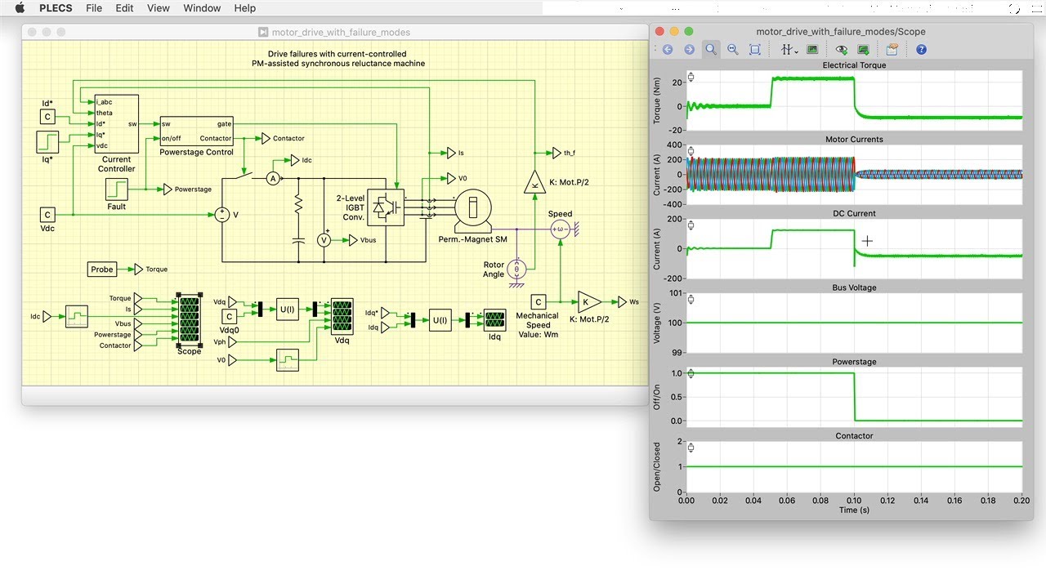Click the previous view back arrow in Scope
Screen dimensions: 1046x588
(x=668, y=50)
